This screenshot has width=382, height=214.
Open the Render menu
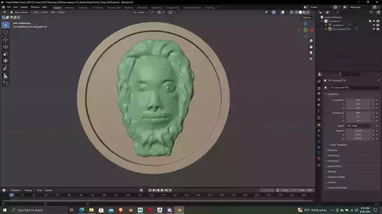coord(24,7)
